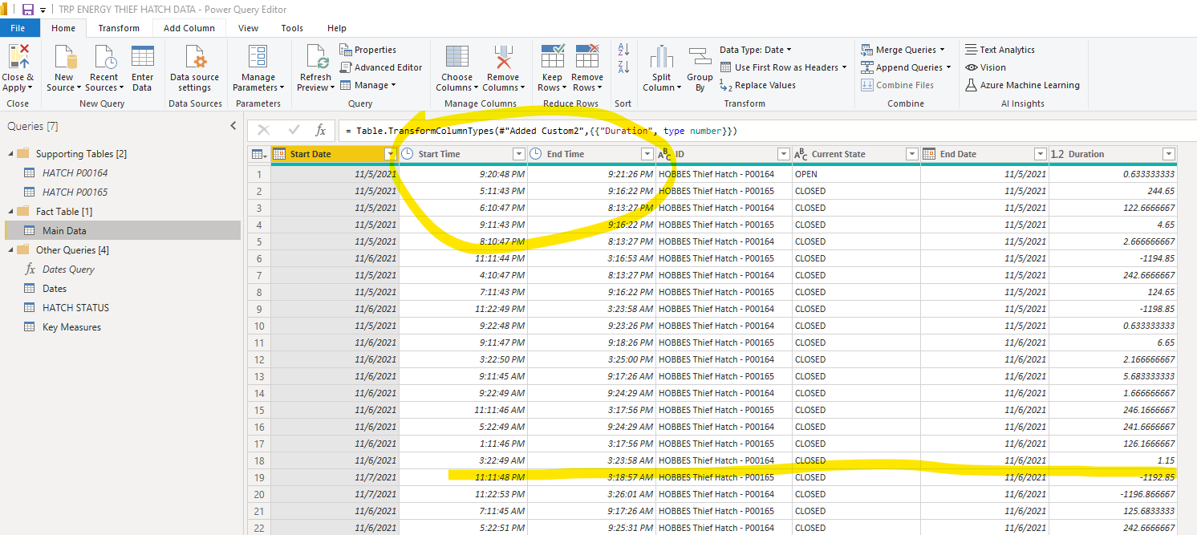Click Azure Machine Learning
The width and height of the screenshot is (1197, 535).
click(x=1022, y=85)
